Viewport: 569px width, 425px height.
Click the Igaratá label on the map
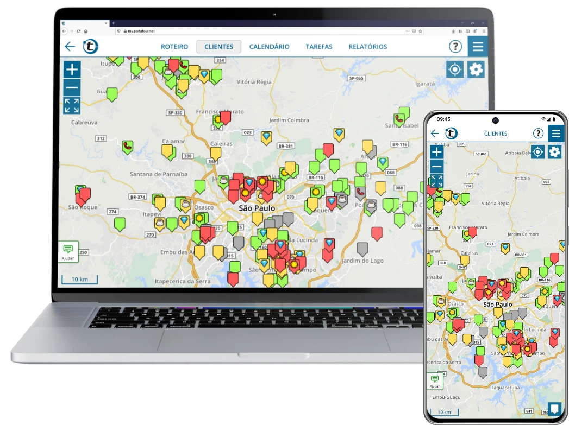(x=425, y=84)
